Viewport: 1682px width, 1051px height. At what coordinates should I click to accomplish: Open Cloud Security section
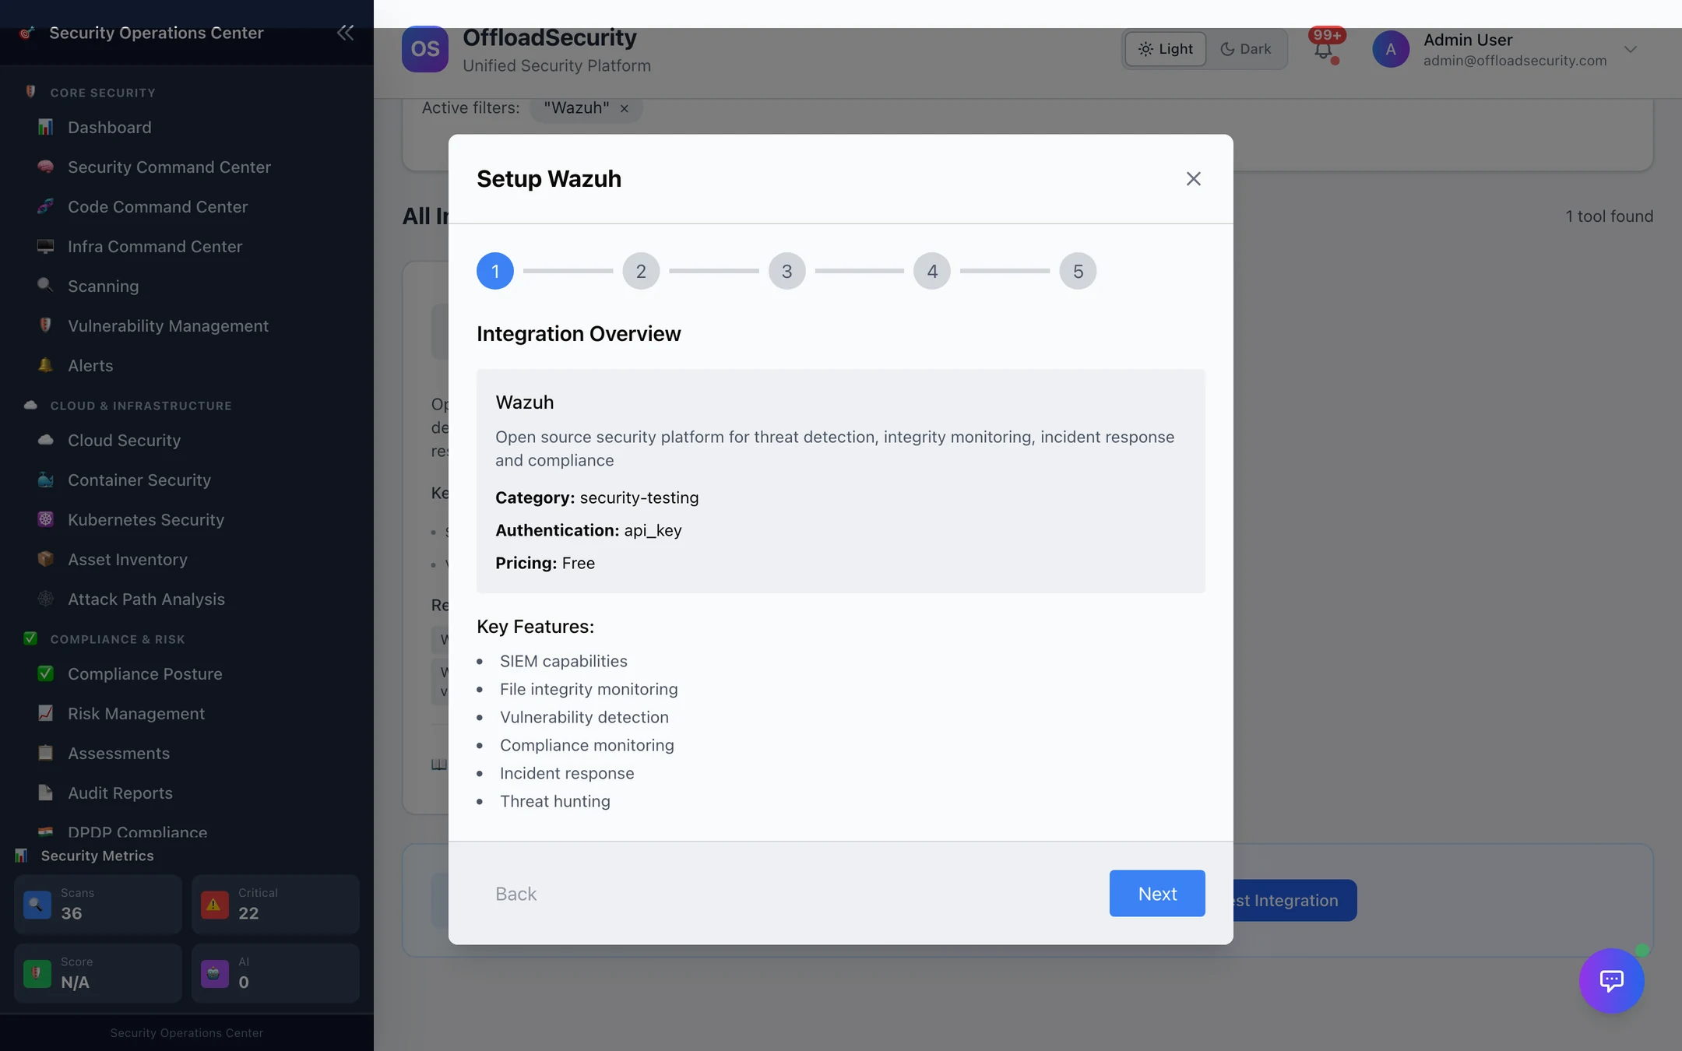[x=124, y=440]
